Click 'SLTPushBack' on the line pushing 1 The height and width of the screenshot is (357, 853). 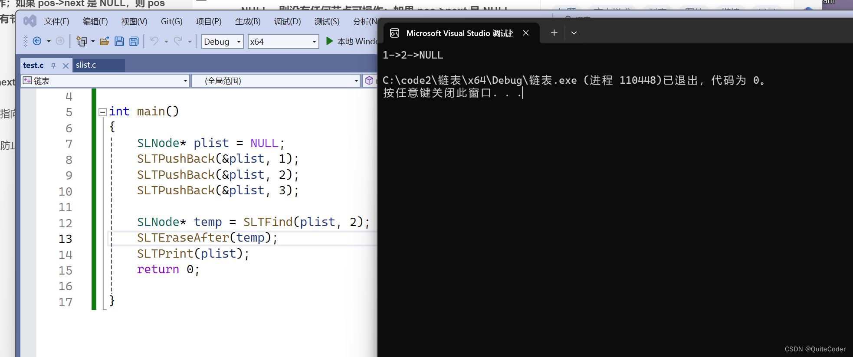pyautogui.click(x=176, y=159)
